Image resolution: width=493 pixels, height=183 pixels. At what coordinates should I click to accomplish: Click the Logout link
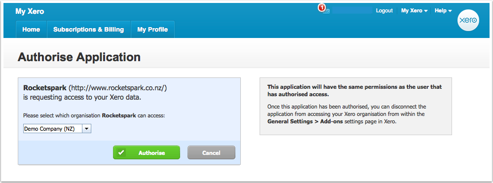pyautogui.click(x=384, y=11)
